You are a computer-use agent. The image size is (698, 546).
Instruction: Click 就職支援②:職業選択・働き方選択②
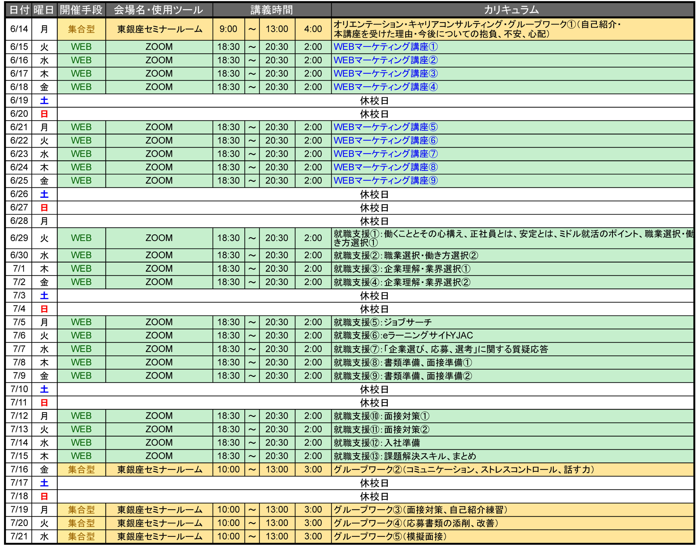[x=406, y=255]
